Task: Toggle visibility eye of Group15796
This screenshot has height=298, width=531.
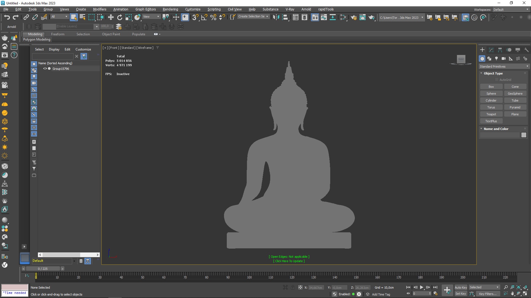Action: pos(45,68)
